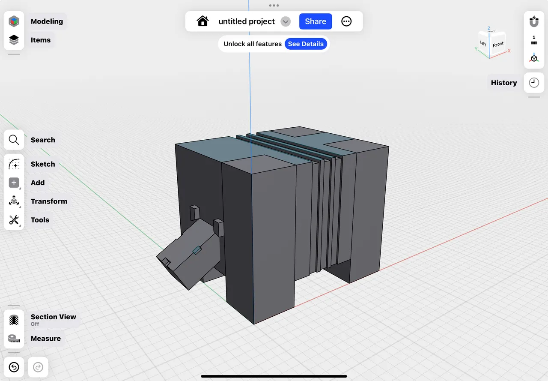548x381 pixels.
Task: Open the Add bodies tool
Action: [14, 183]
